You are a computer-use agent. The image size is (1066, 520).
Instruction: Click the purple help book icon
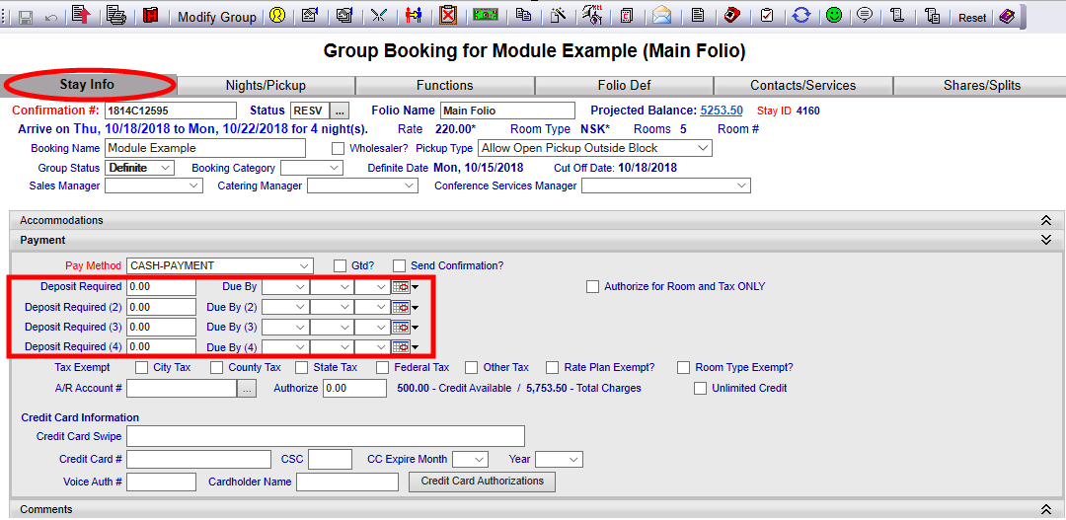pos(1007,17)
